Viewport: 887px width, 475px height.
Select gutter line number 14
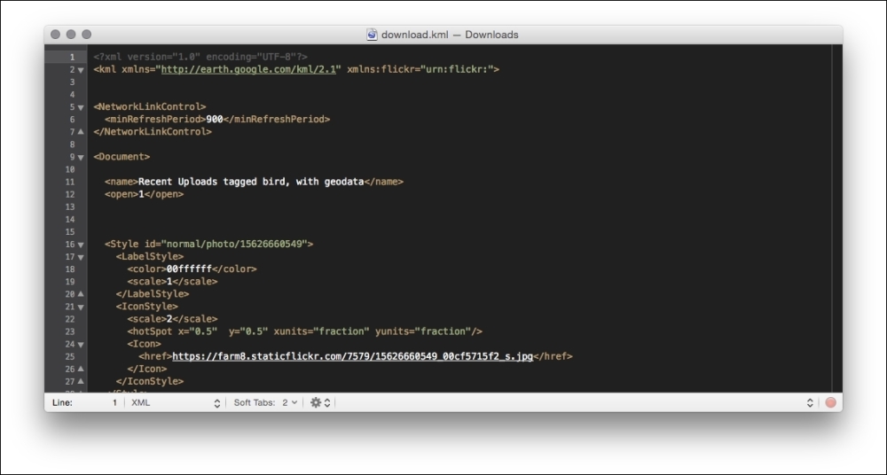click(69, 220)
